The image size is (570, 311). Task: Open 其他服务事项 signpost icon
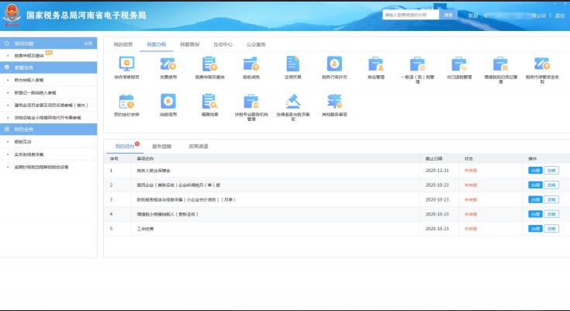coord(334,102)
